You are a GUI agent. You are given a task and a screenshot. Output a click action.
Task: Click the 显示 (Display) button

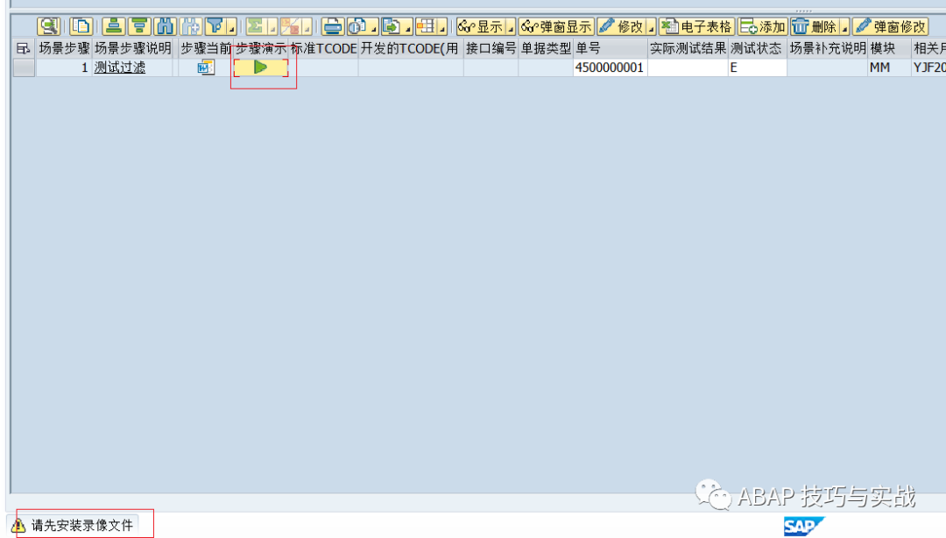481,27
